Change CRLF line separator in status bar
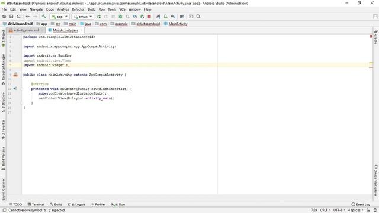 (325, 211)
